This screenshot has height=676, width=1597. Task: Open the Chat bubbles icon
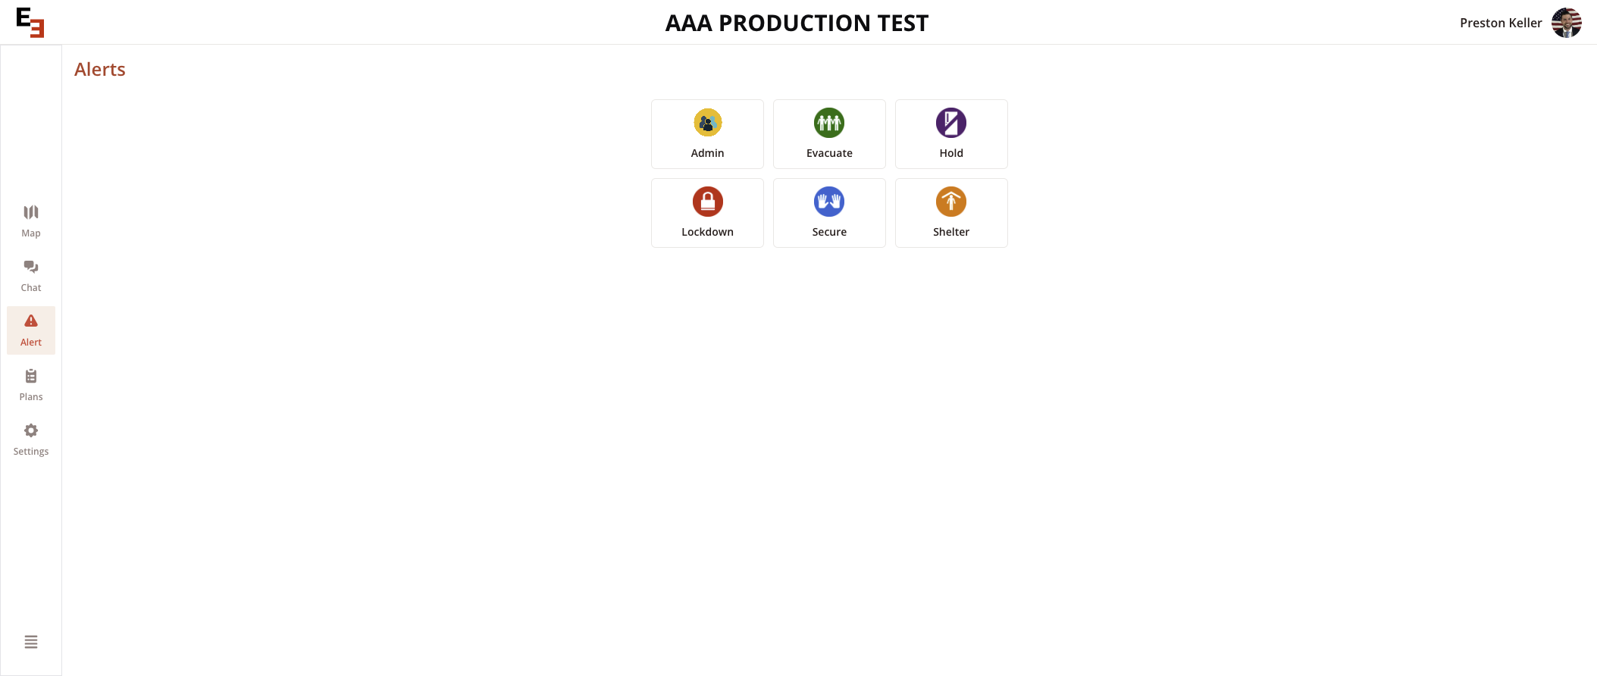coord(31,267)
